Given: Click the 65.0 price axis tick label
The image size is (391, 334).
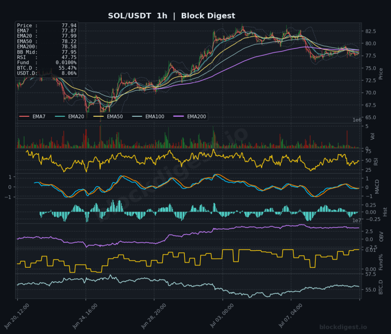Looking at the screenshot, I should click(x=371, y=117).
